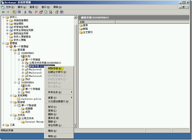Select the 连接器 tree item
192x140 pixels.
point(29,108)
